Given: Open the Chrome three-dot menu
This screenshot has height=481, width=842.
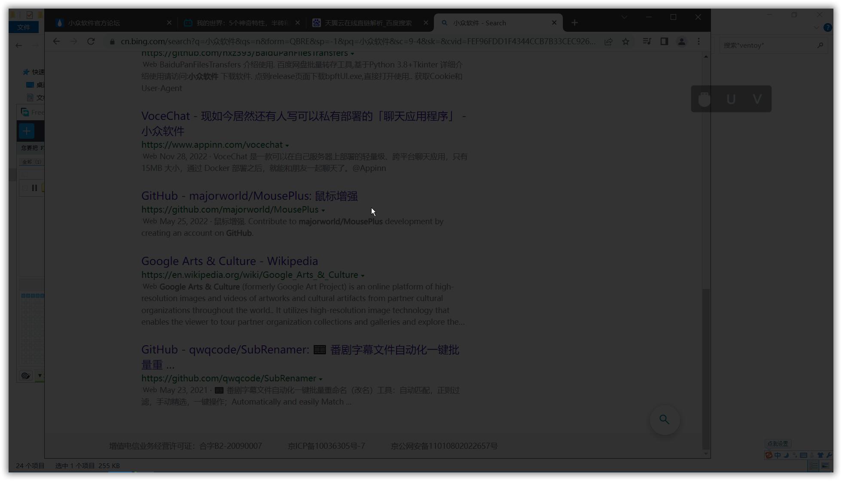Looking at the screenshot, I should [699, 42].
